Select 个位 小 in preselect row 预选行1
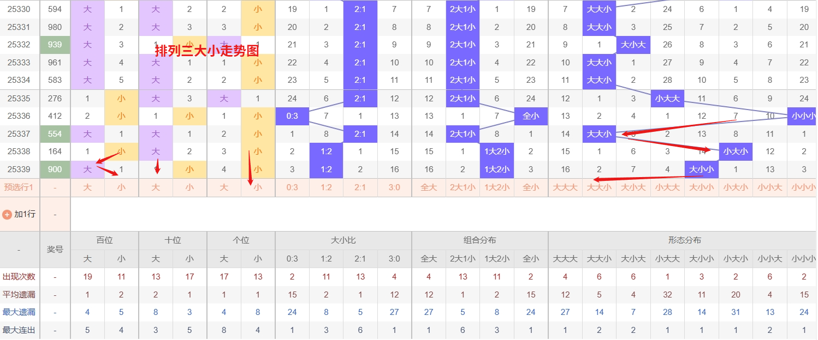The image size is (818, 340). point(258,187)
